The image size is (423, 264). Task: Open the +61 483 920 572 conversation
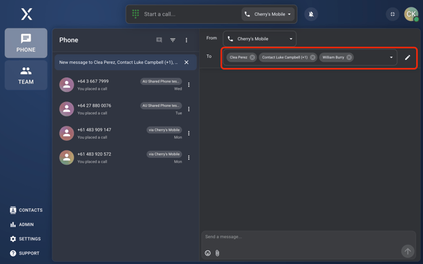126,158
